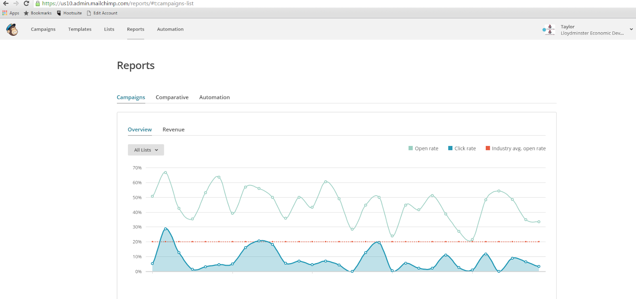Viewport: 636px width, 299px height.
Task: Switch to the Comparative tab
Action: point(172,97)
